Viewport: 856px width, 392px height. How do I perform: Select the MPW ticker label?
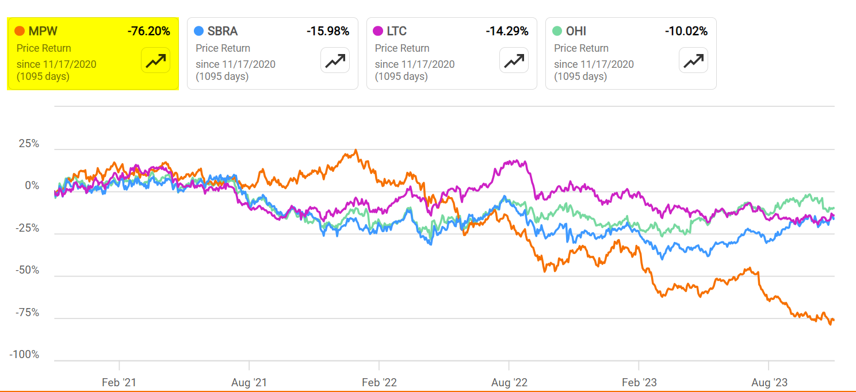[x=42, y=31]
